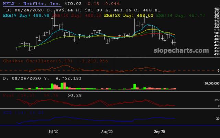This screenshot has height=138, width=220.
Task: Select the EMA(9 Day) 488.98 legend
Action: [26, 15]
